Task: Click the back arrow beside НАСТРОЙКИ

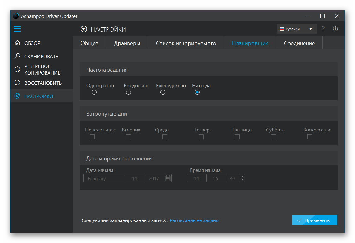Action: point(84,29)
